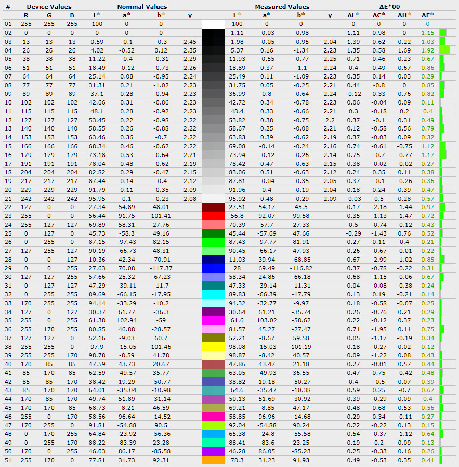Click the ΔE*00 header
Image resolution: width=459 pixels, height=467 pixels.
392,7
